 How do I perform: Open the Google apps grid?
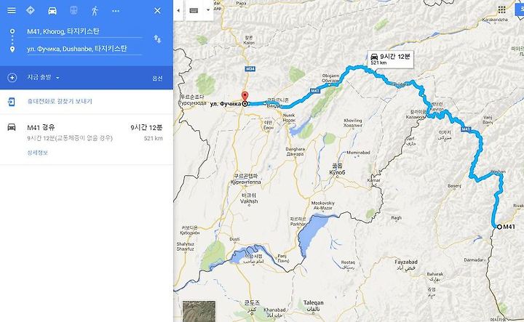point(501,9)
